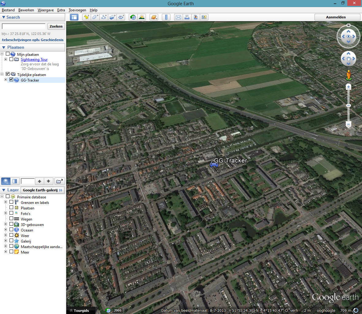Toggle sunlight with the sun icon
362x314 pixels.
point(142,17)
